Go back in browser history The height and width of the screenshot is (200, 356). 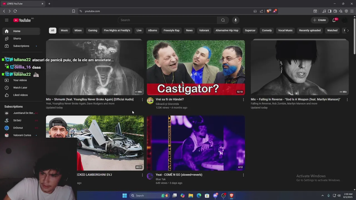click(x=4, y=11)
